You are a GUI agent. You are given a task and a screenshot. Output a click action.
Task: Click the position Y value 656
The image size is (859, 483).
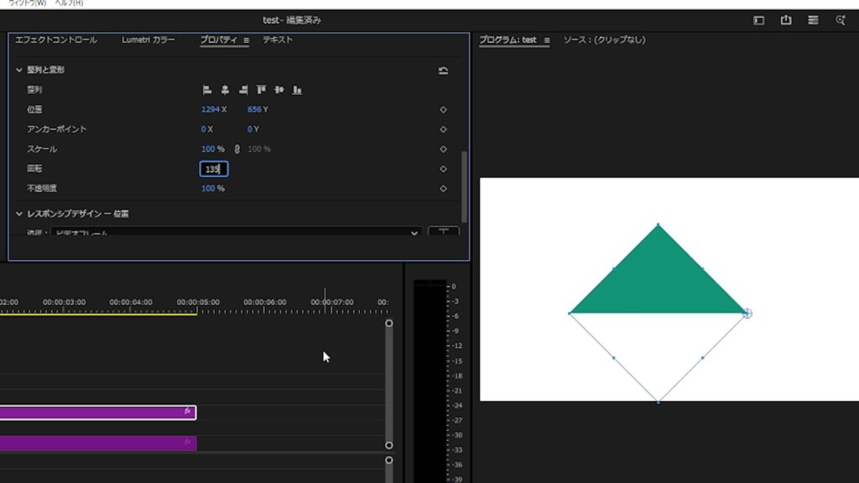[x=254, y=110]
